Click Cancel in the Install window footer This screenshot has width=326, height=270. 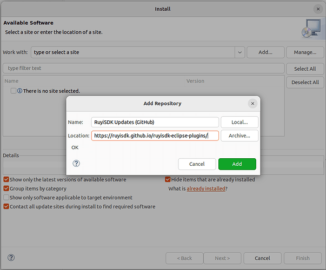[x=262, y=258]
